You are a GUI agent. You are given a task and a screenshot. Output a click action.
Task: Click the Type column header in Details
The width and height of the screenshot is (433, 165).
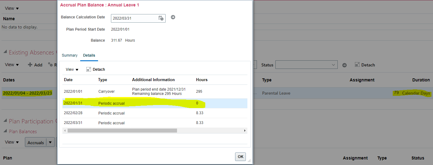[103, 80]
